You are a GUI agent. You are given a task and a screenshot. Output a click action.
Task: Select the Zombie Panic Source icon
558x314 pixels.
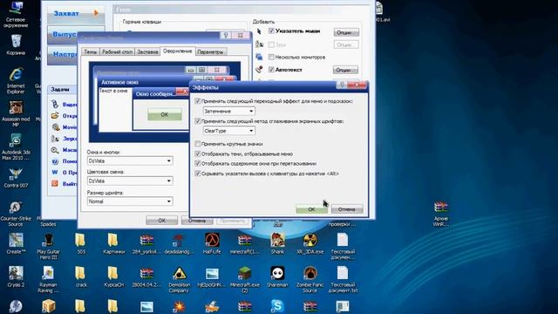(x=310, y=279)
